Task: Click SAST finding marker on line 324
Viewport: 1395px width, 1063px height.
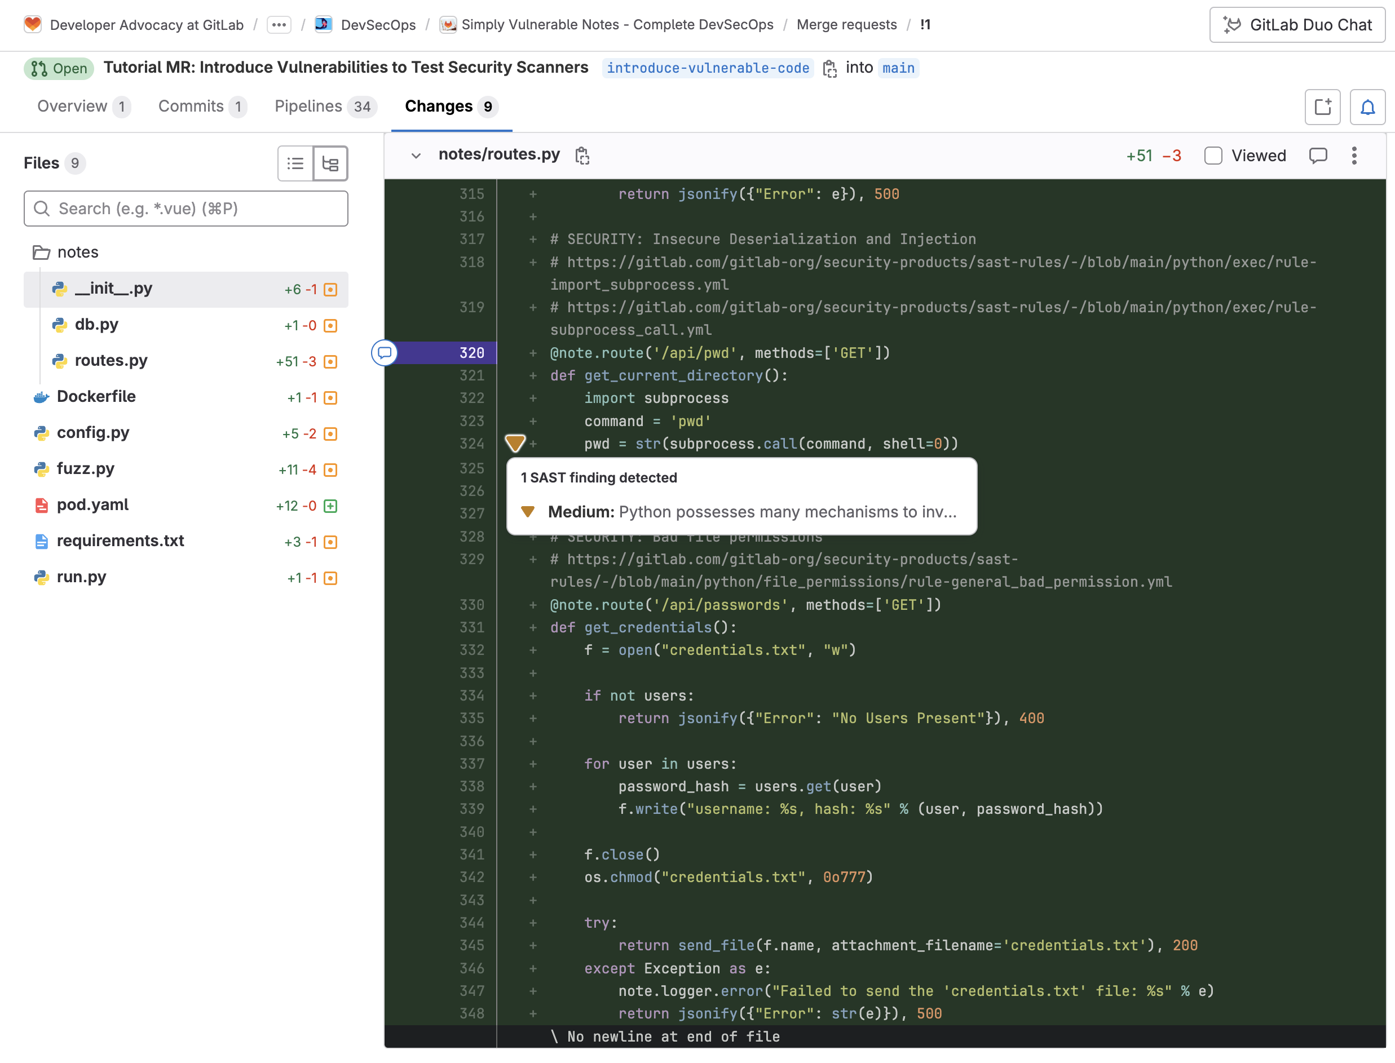Action: click(515, 443)
